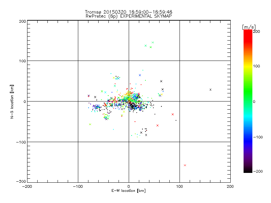Select the topmost green X marker above 100 km N-S
271x203 pixels.
point(153,43)
